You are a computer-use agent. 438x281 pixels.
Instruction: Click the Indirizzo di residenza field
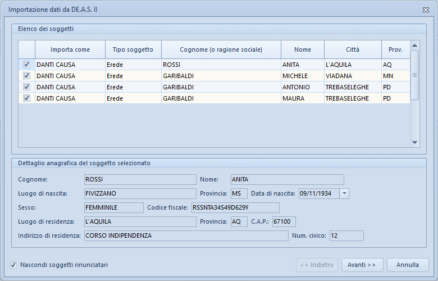click(185, 235)
